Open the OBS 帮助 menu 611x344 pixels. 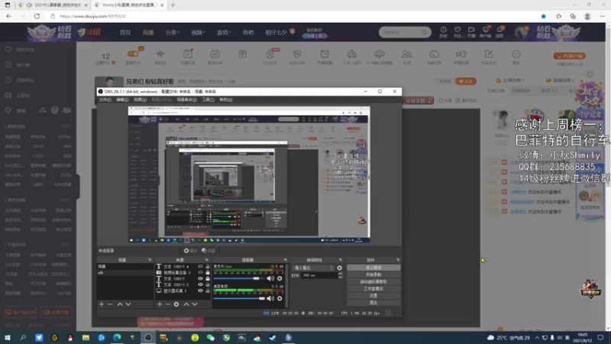point(225,100)
